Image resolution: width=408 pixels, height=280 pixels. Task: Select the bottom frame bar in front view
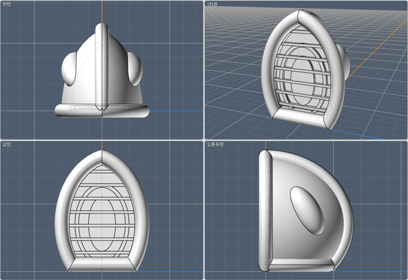point(102,265)
